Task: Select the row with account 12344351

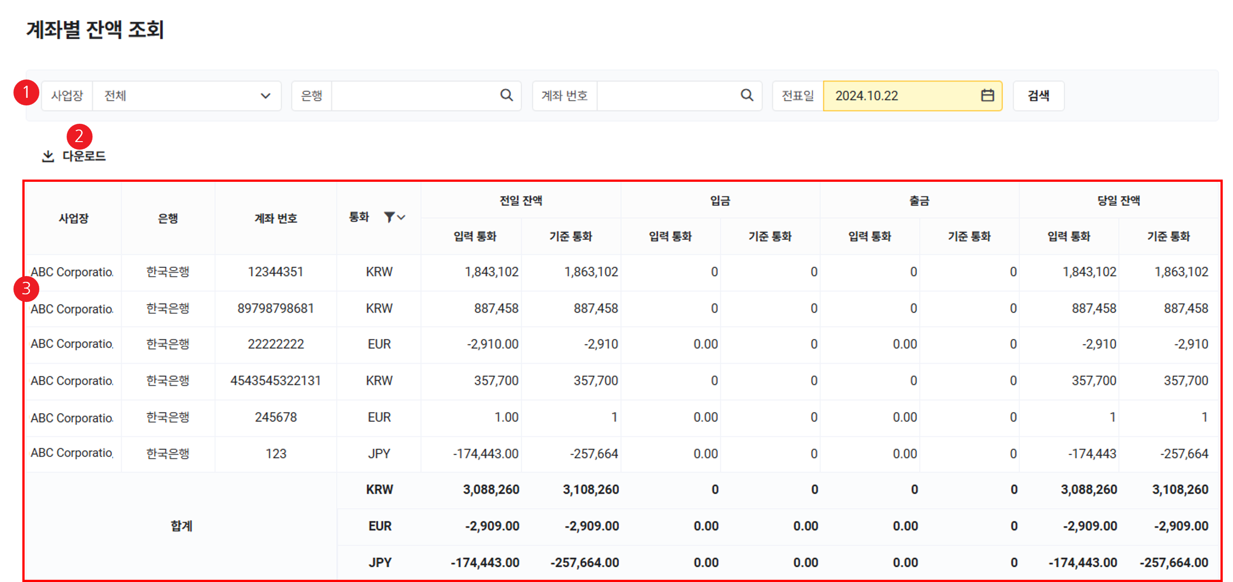Action: click(276, 272)
